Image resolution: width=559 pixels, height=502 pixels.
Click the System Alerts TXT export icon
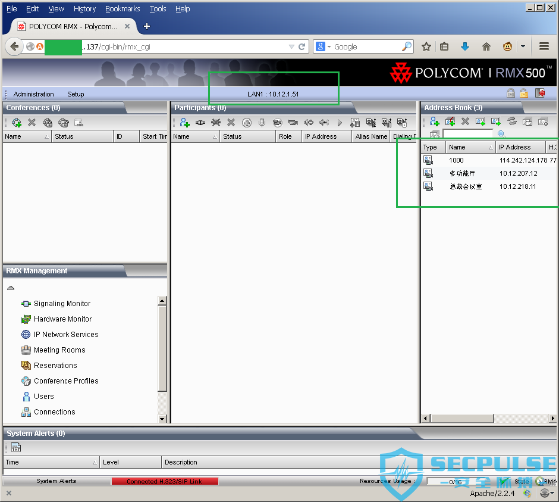(x=16, y=447)
